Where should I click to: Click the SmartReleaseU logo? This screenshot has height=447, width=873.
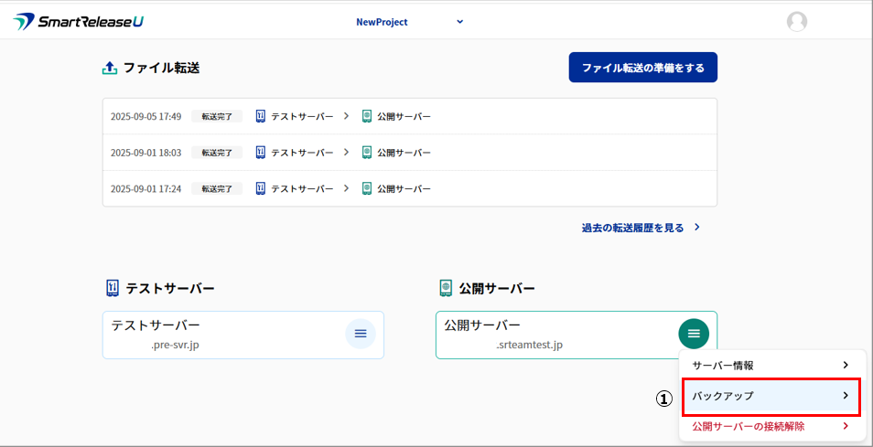(78, 21)
